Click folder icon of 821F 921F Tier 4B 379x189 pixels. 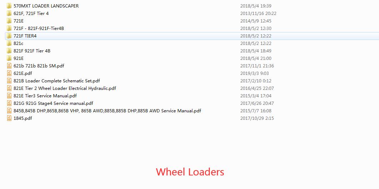[9, 51]
